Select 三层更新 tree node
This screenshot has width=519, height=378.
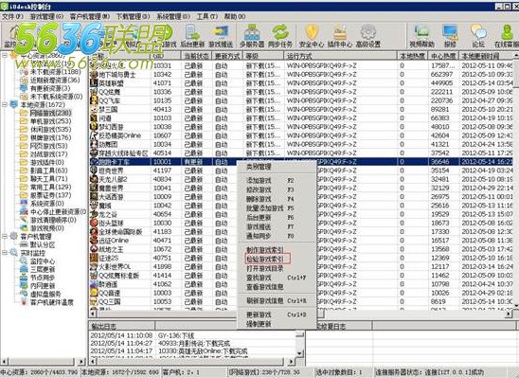coord(43,269)
